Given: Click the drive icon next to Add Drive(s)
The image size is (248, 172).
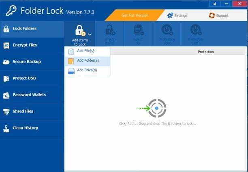Looking at the screenshot, I should pyautogui.click(x=71, y=71).
